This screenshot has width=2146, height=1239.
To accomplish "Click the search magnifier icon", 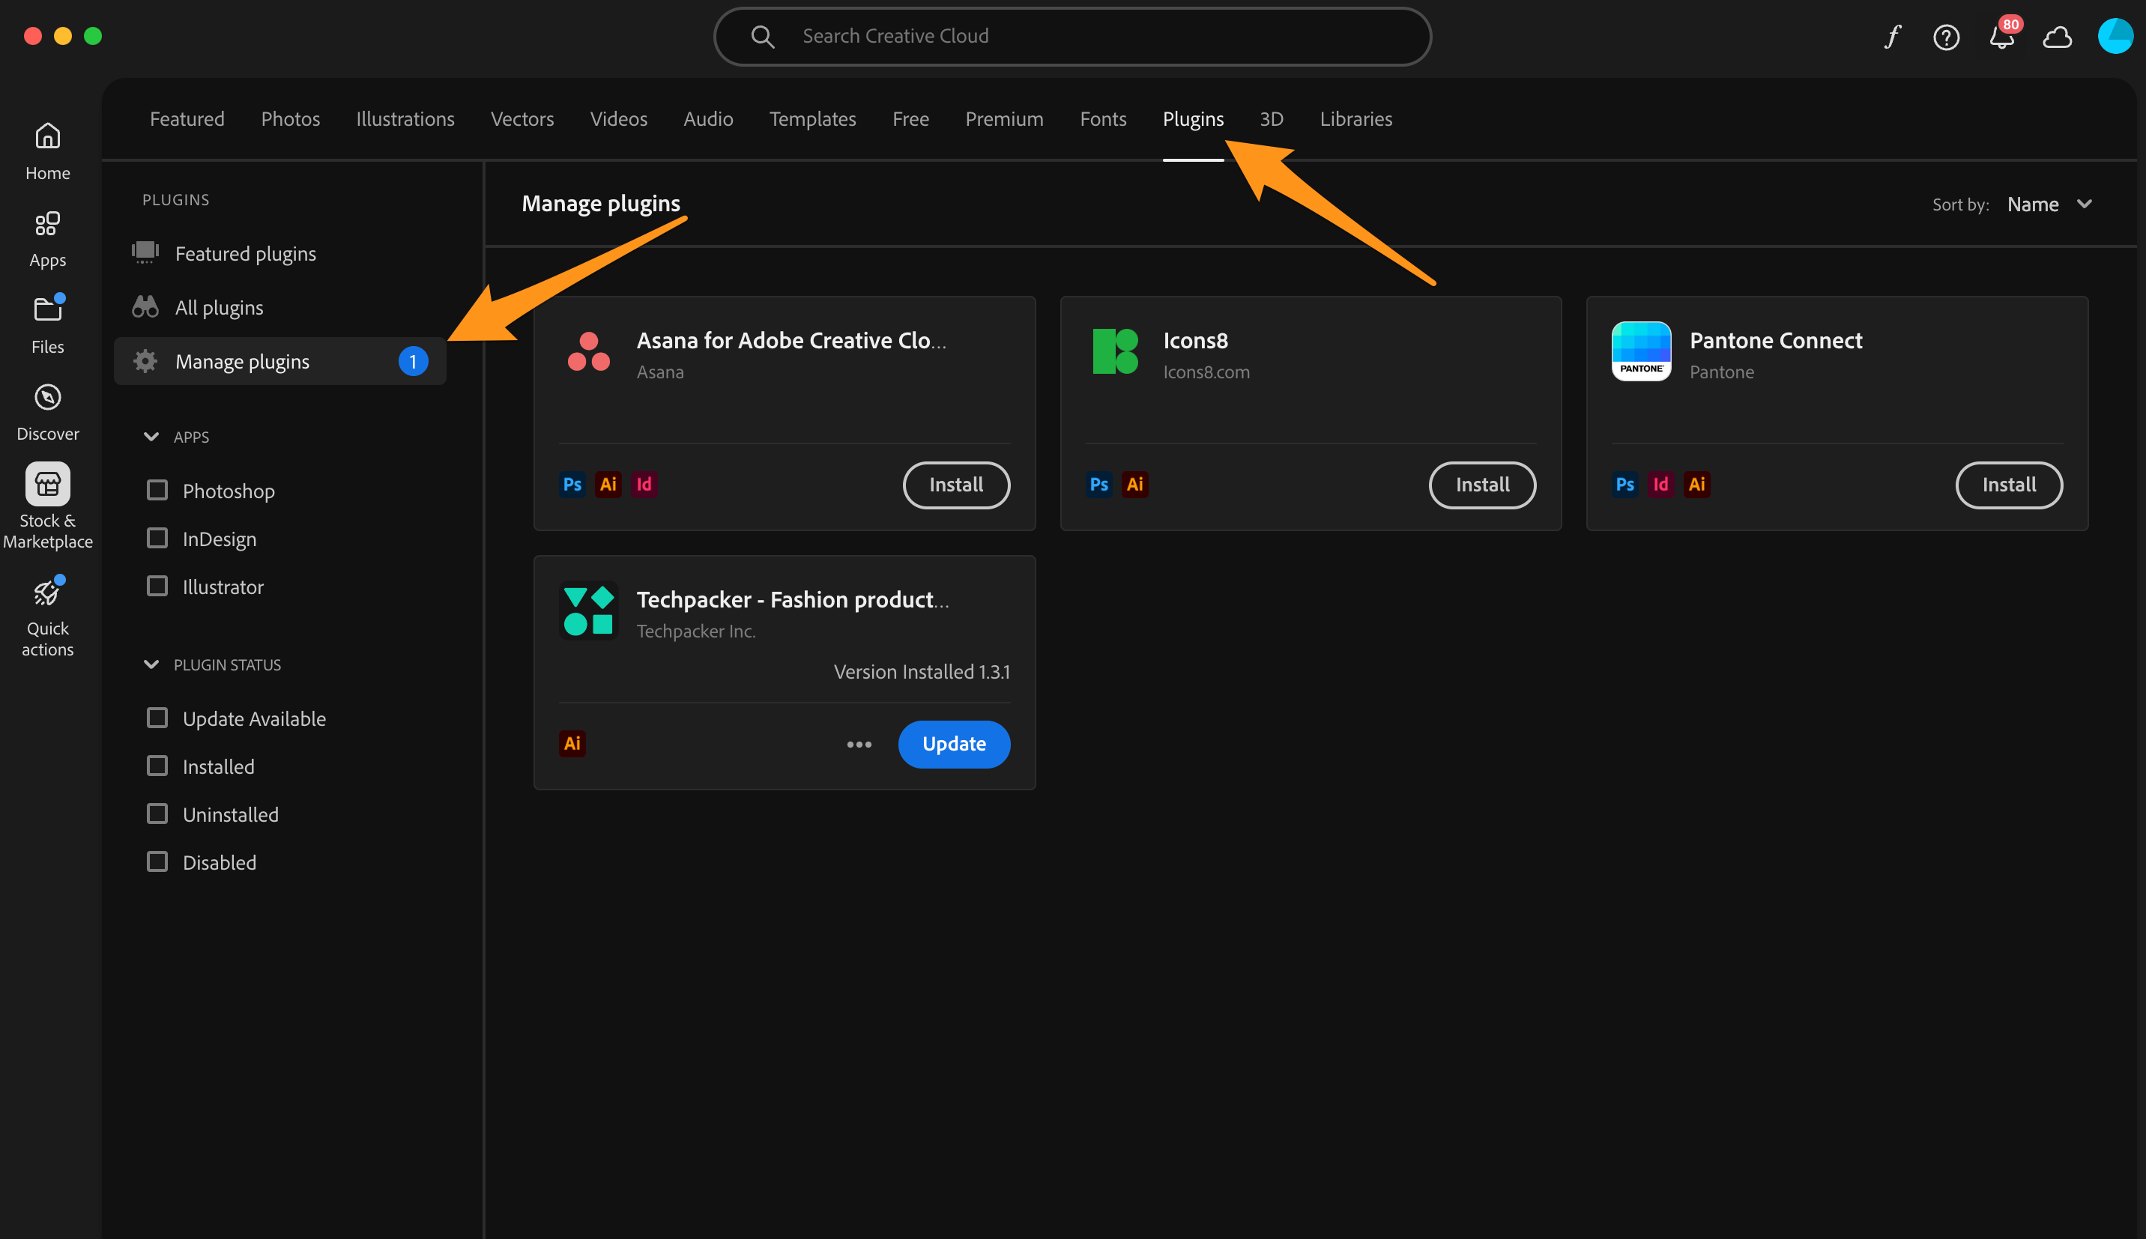I will point(763,37).
